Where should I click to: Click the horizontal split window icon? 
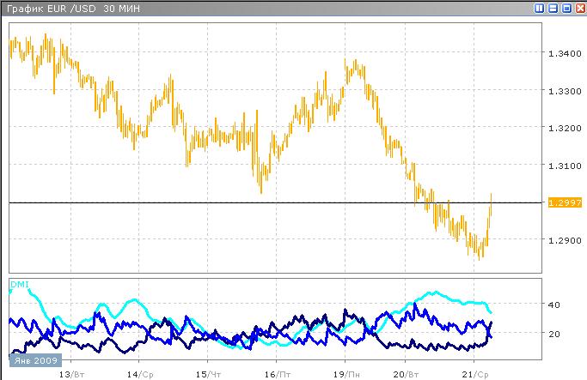pyautogui.click(x=552, y=8)
